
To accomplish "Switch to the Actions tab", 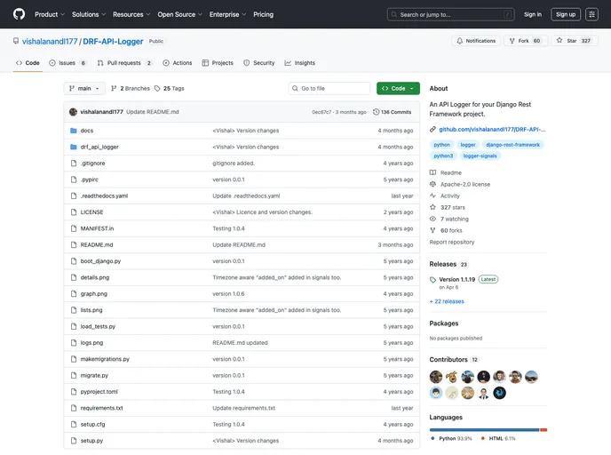I will (x=178, y=63).
